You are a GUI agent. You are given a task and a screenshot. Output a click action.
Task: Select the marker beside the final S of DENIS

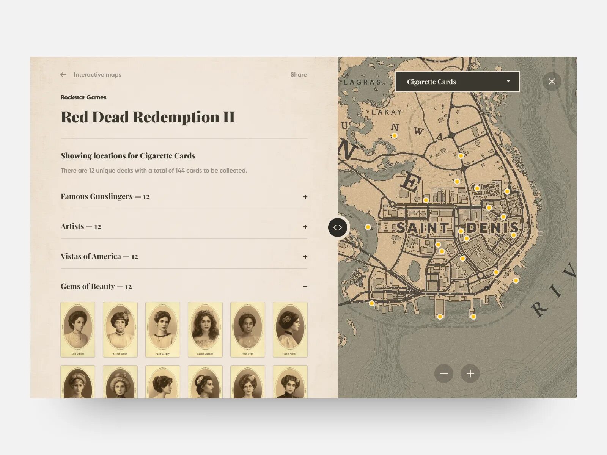coord(513,235)
